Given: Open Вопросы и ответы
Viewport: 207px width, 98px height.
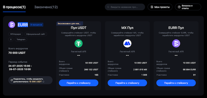Looking at the screenshot, I should click(x=188, y=7).
